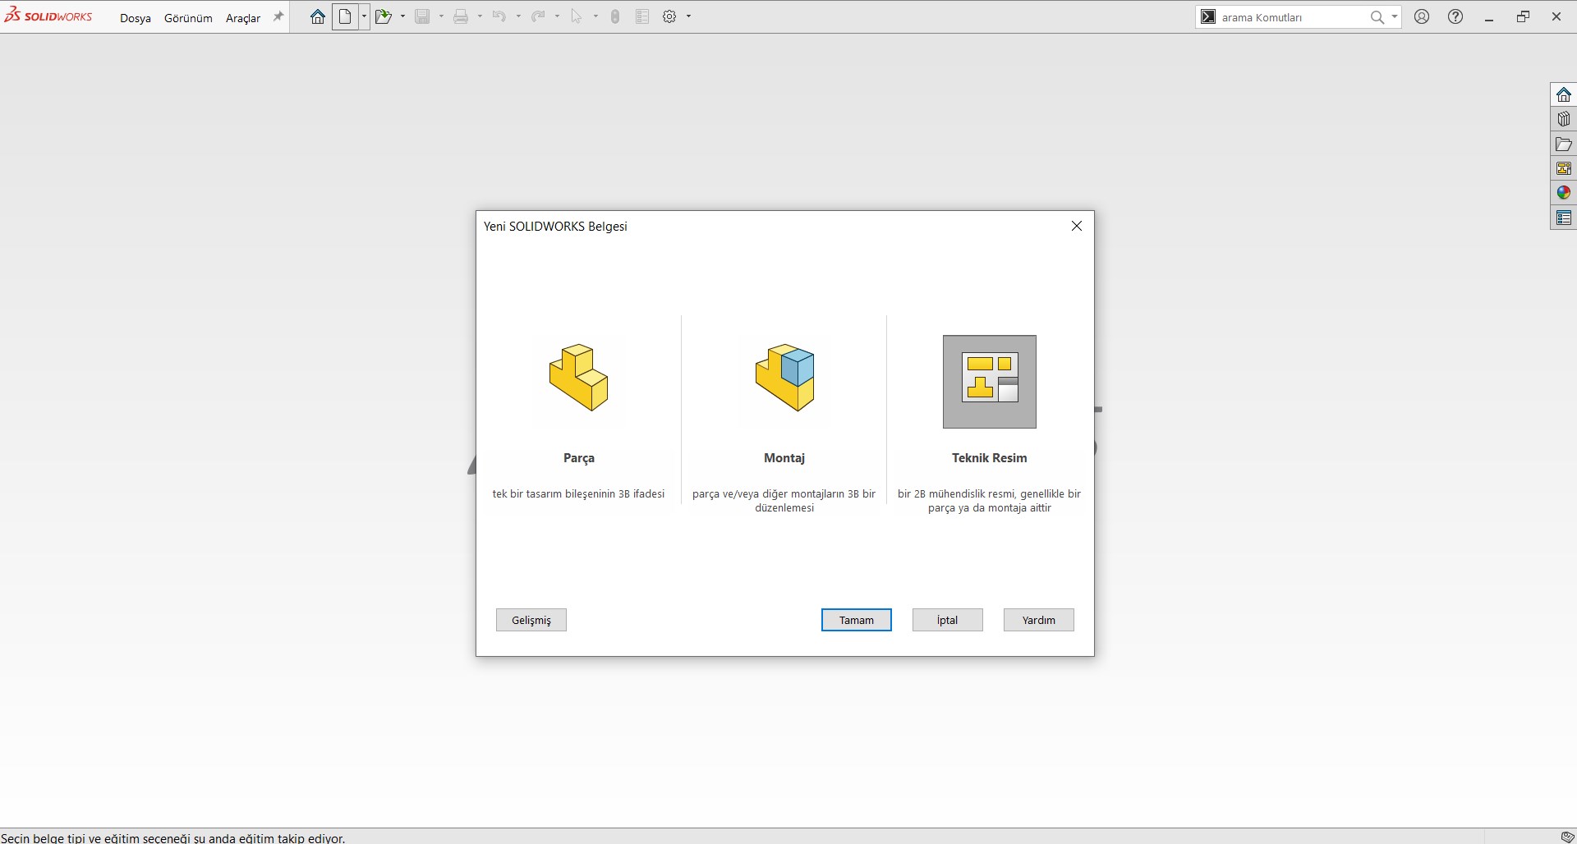Click the Options gear icon
1577x844 pixels.
pyautogui.click(x=669, y=16)
